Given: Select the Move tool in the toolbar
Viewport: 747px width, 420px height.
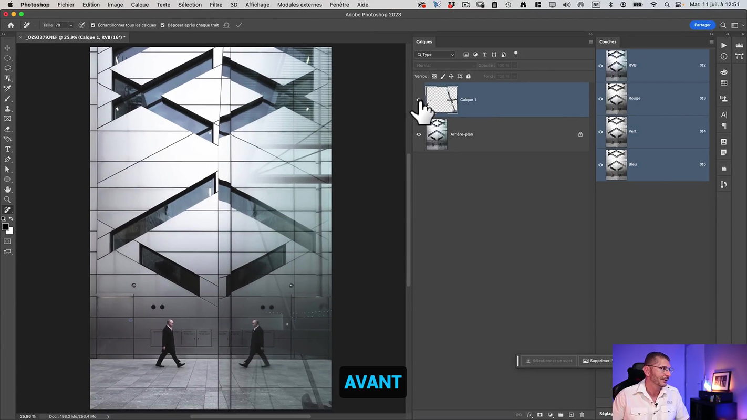Looking at the screenshot, I should pos(7,48).
